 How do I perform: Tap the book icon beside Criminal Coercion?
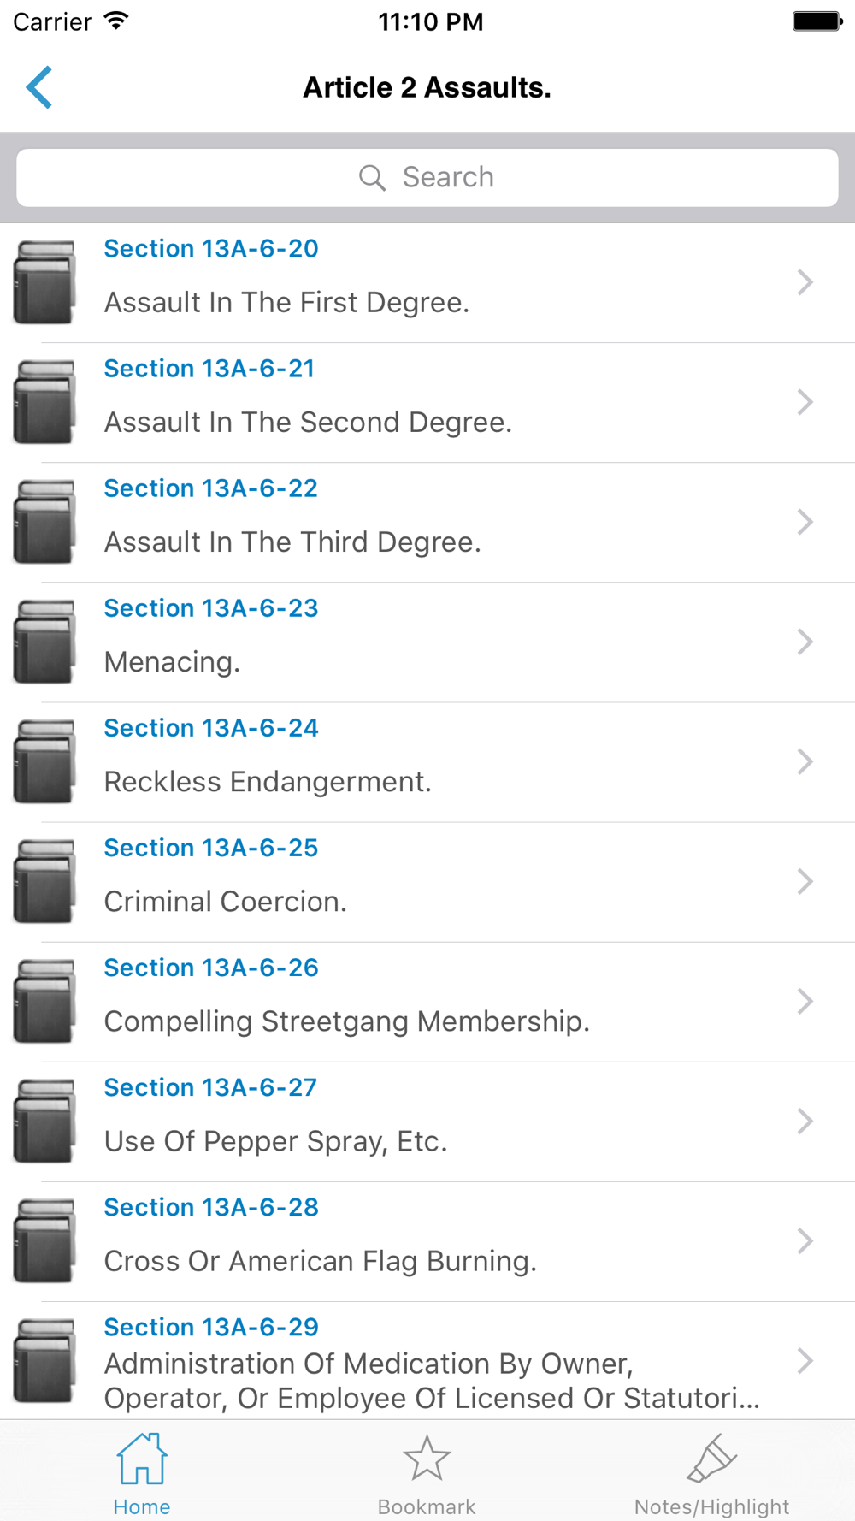pos(44,881)
